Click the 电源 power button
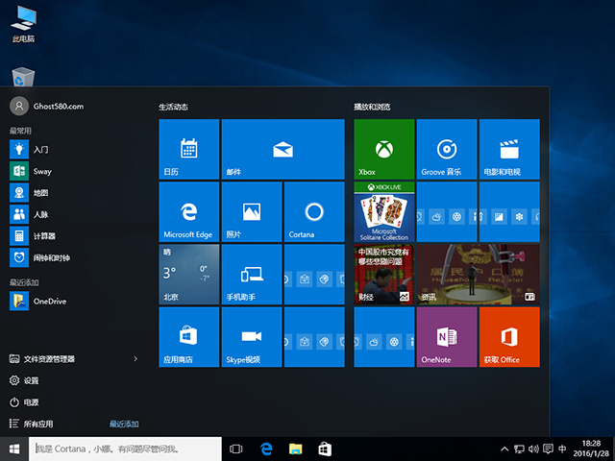The width and height of the screenshot is (615, 461). (x=32, y=402)
